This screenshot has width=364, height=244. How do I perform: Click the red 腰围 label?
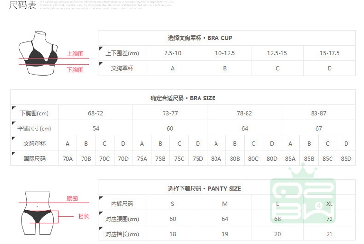pyautogui.click(x=72, y=199)
